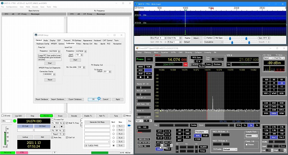Click the down arrow frequency button in WSJT-X

(x=62, y=127)
